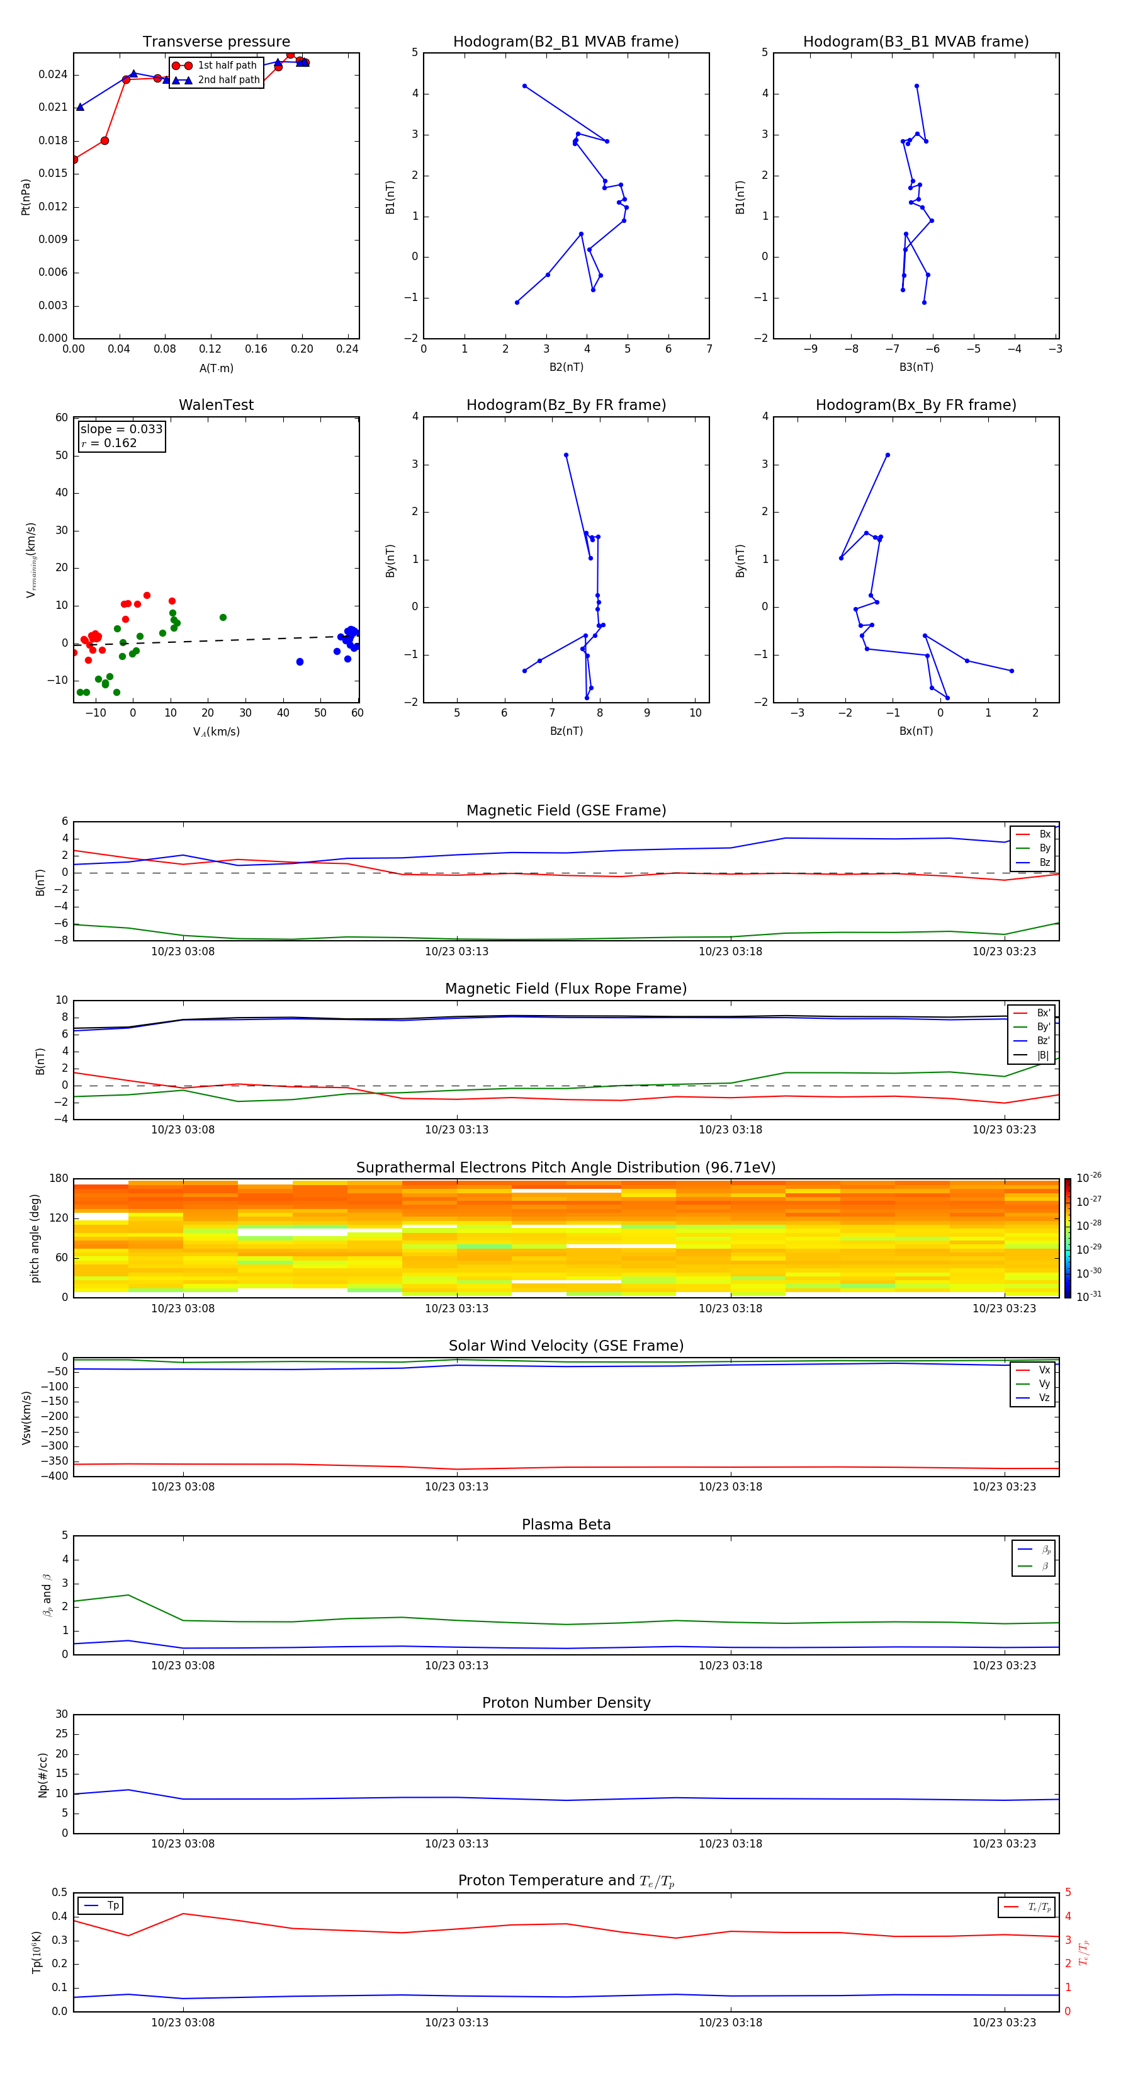Click 'Solar Wind Velocity (GSE Frame)' title

[566, 1346]
